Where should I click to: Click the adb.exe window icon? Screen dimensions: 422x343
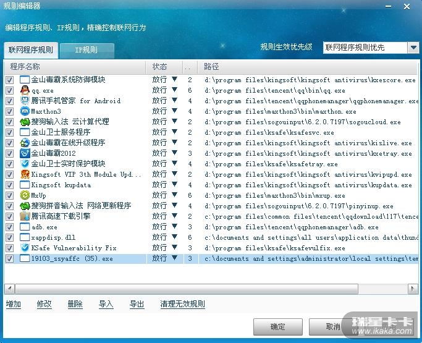[25, 227]
